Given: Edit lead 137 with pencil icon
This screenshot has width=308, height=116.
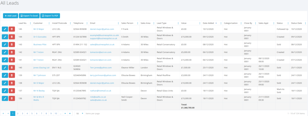Looking at the screenshot, I should [x=5, y=91].
